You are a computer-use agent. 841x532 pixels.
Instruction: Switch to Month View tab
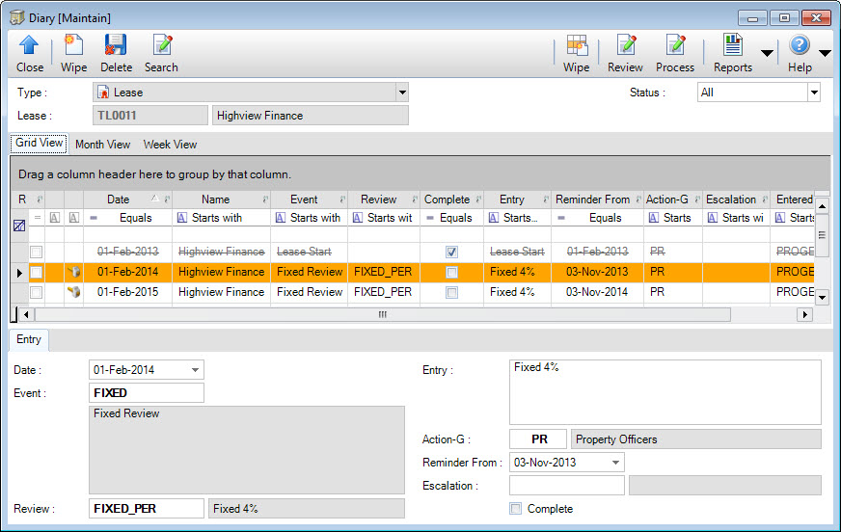coord(102,145)
